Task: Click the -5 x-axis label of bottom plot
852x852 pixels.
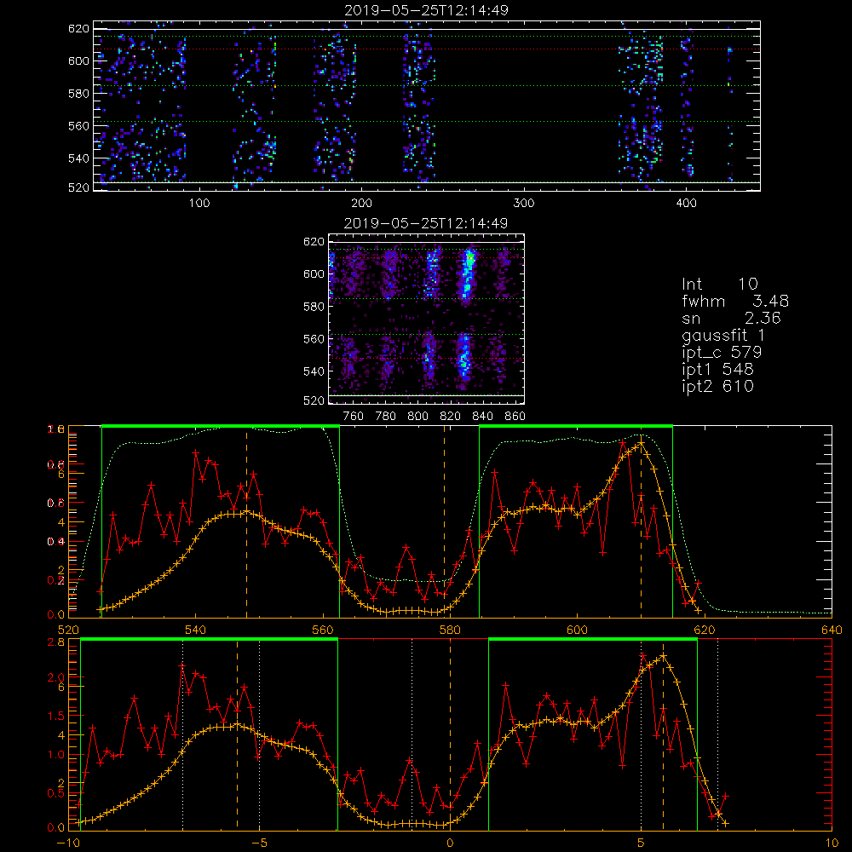Action: point(259,843)
